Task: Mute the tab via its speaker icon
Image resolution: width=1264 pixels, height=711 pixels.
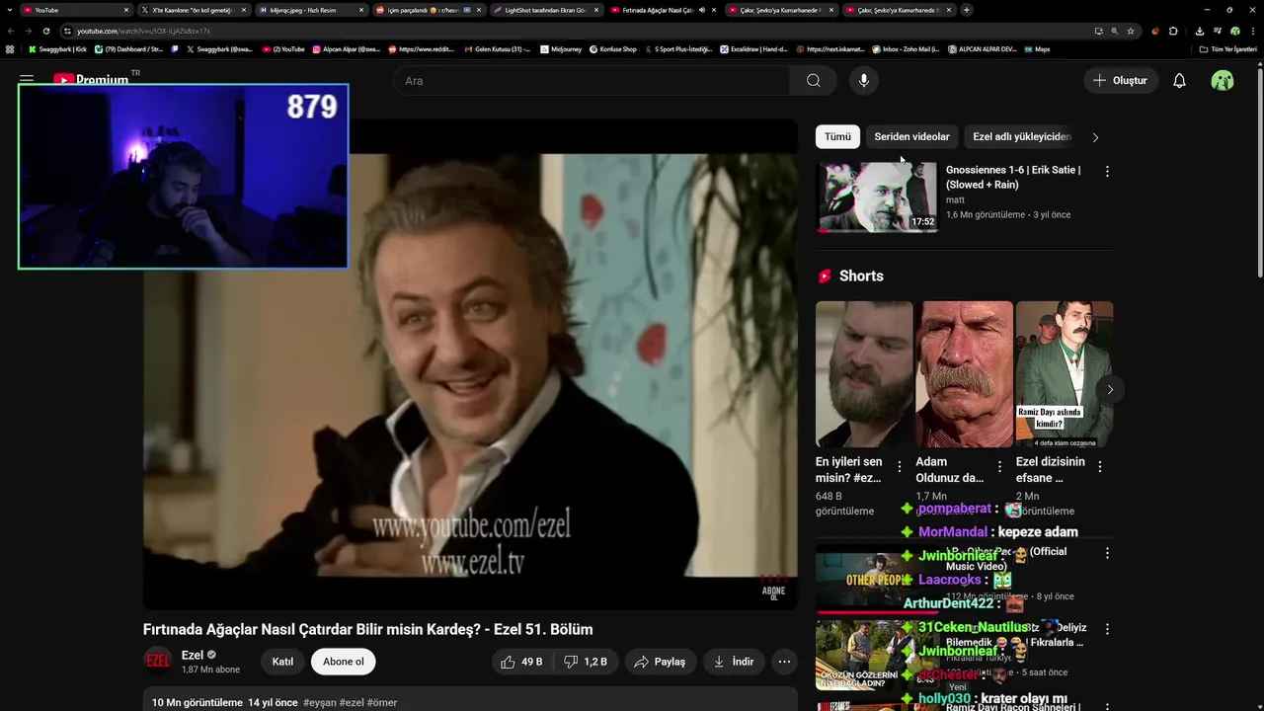Action: [701, 10]
